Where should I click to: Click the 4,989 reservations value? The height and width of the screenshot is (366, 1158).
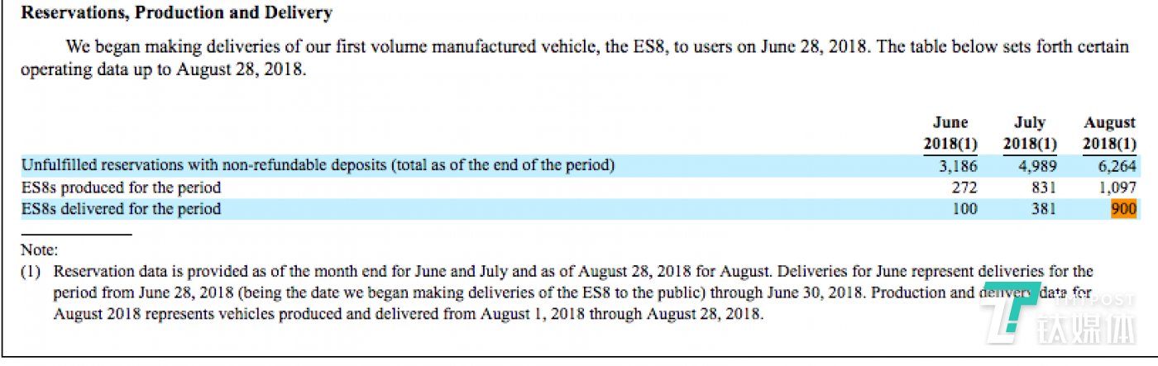click(1039, 165)
